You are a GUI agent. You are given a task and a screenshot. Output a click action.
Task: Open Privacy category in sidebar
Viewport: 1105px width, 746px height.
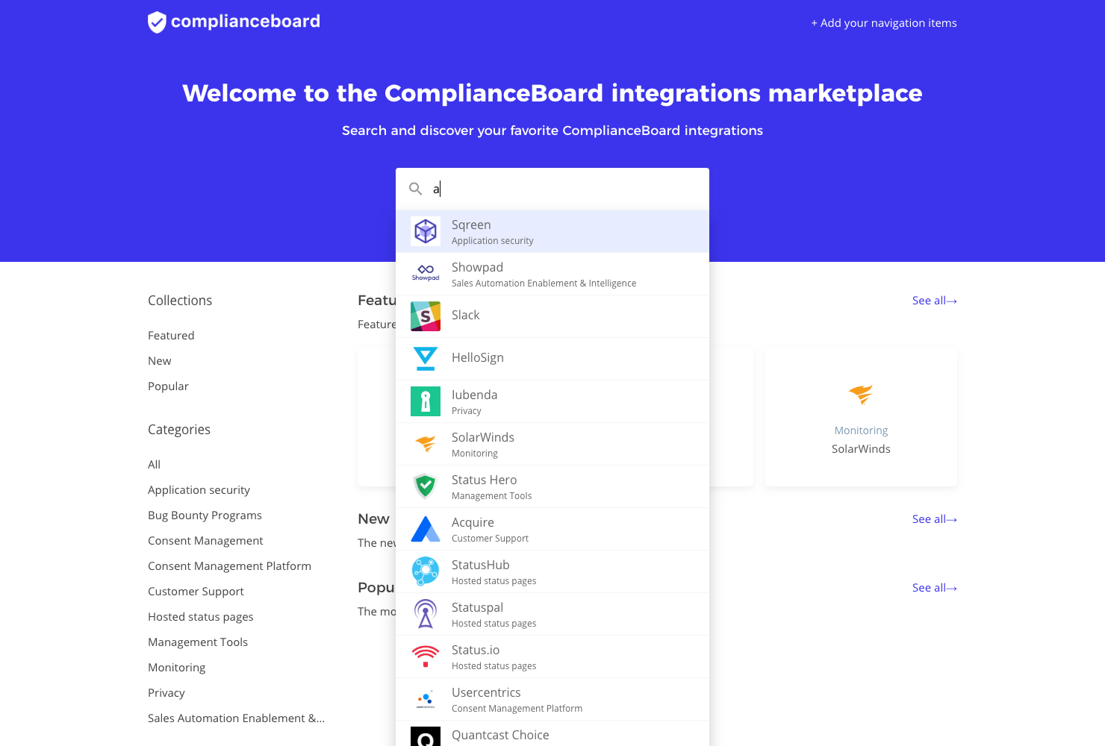pyautogui.click(x=166, y=693)
